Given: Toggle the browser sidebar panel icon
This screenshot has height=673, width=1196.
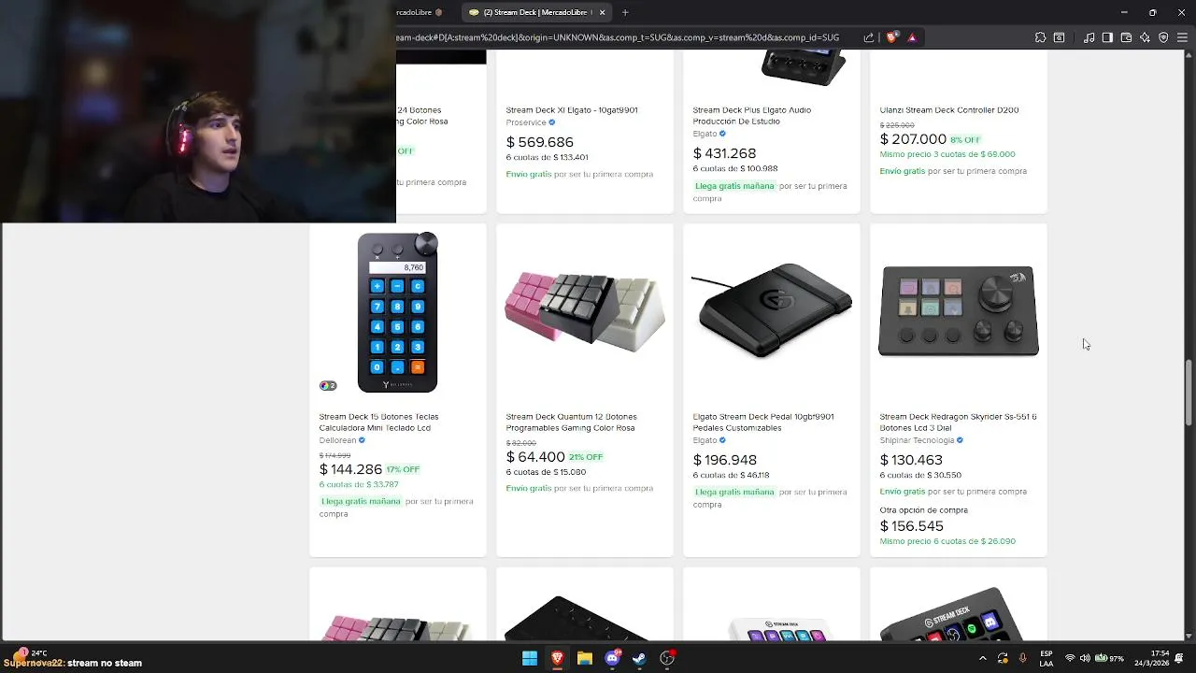Looking at the screenshot, I should 1107,37.
